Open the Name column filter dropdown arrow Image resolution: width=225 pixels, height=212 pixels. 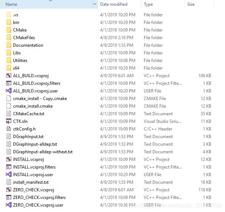[x=95, y=4]
